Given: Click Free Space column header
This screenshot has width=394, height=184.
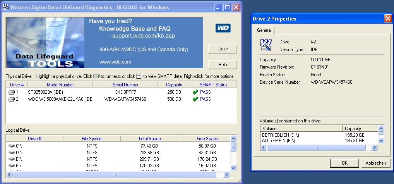Looking at the screenshot, I should (x=204, y=139).
